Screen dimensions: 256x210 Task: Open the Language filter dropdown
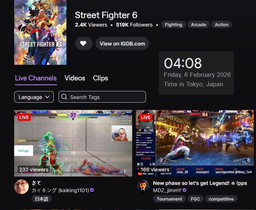point(34,97)
